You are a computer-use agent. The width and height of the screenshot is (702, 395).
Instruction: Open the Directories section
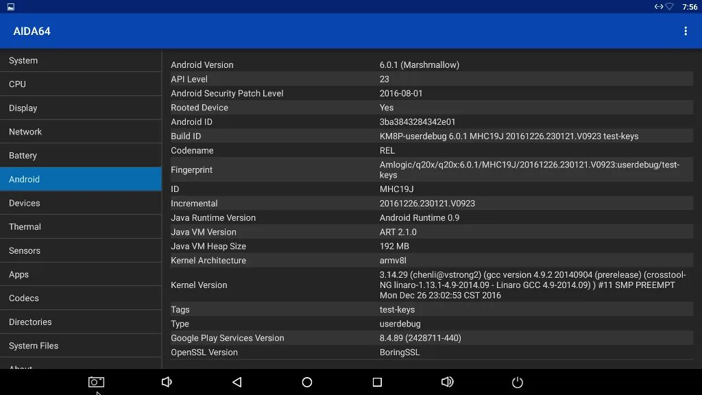[x=81, y=322]
